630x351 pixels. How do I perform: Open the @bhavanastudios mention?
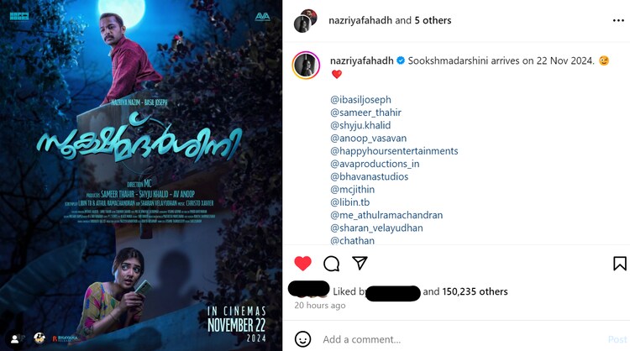pyautogui.click(x=370, y=176)
